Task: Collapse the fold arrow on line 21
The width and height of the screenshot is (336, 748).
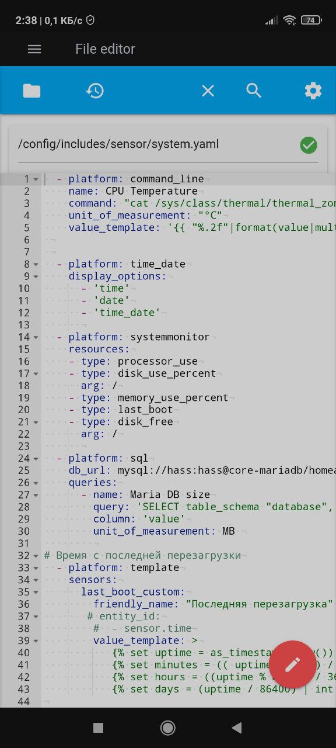Action: (x=36, y=422)
